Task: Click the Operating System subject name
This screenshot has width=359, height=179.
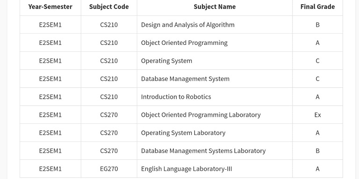Action: tap(166, 61)
